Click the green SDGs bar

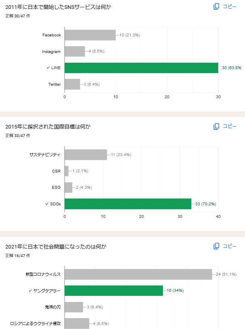click(128, 204)
